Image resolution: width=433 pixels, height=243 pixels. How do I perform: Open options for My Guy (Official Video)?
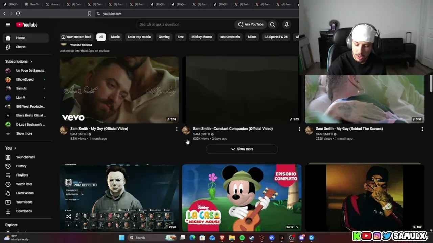pos(177,129)
